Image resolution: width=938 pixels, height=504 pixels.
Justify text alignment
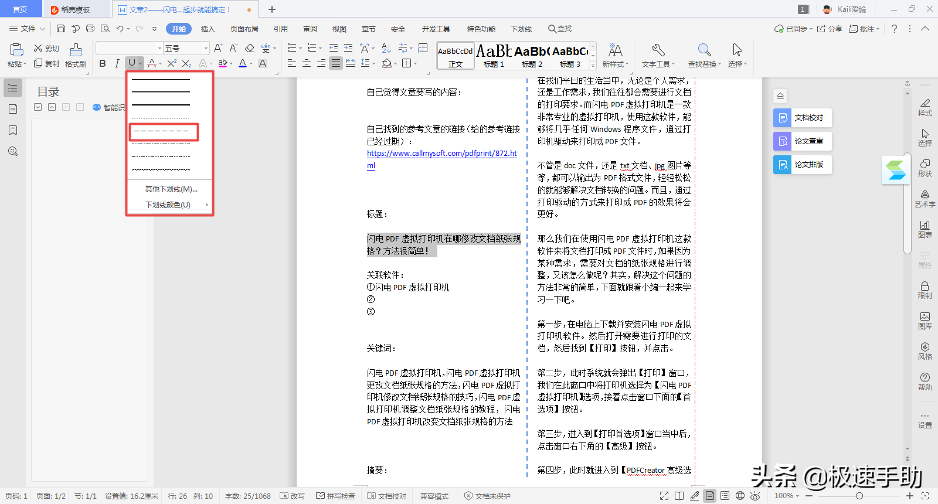336,63
